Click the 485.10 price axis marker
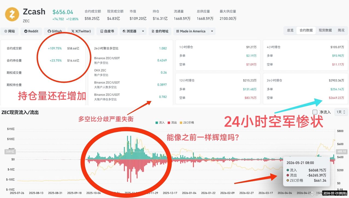The width and height of the screenshot is (349, 198). 341,152
